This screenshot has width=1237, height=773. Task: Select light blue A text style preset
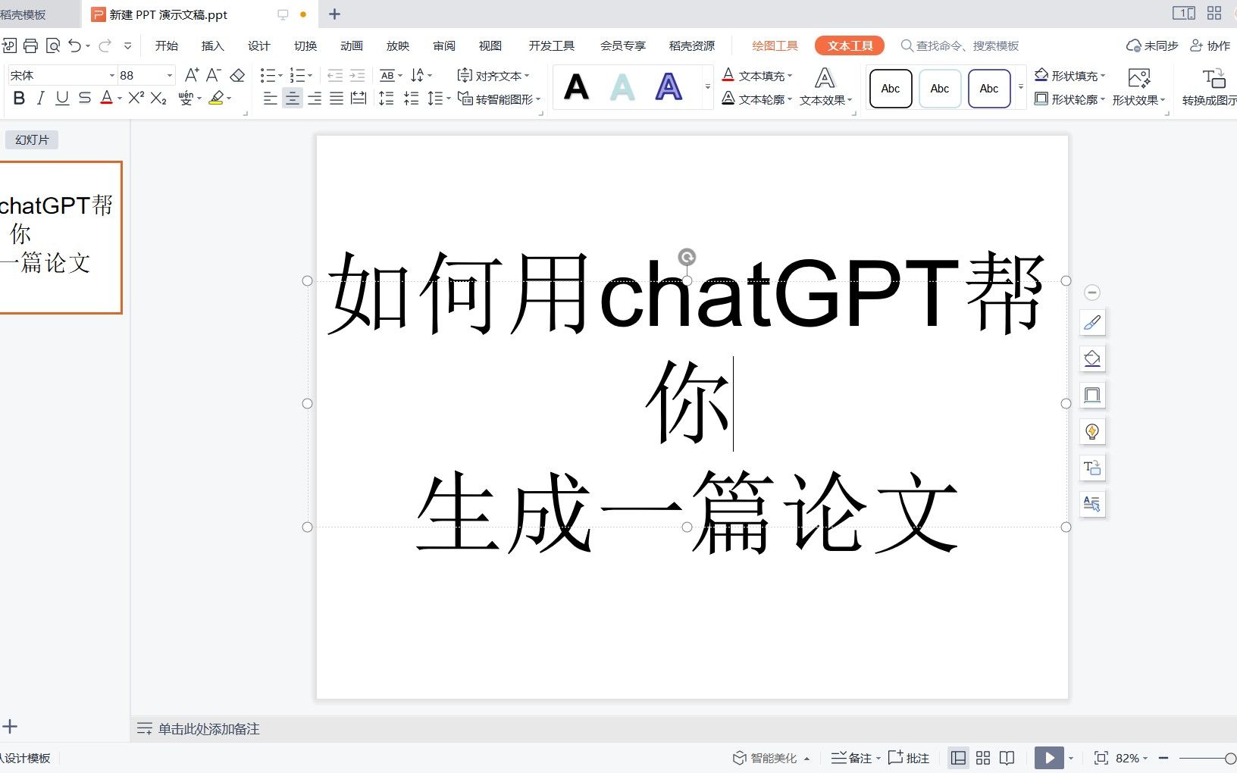[x=622, y=87]
